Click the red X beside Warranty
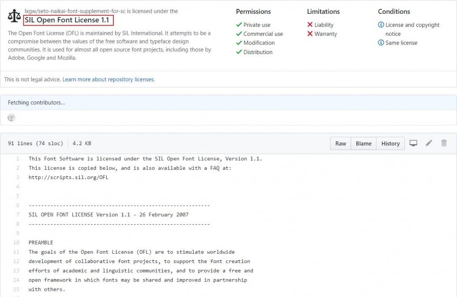 [310, 34]
